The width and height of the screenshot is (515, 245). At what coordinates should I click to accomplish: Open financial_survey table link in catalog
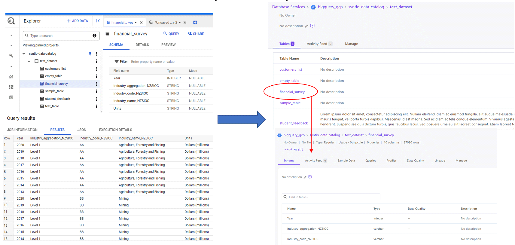click(292, 92)
